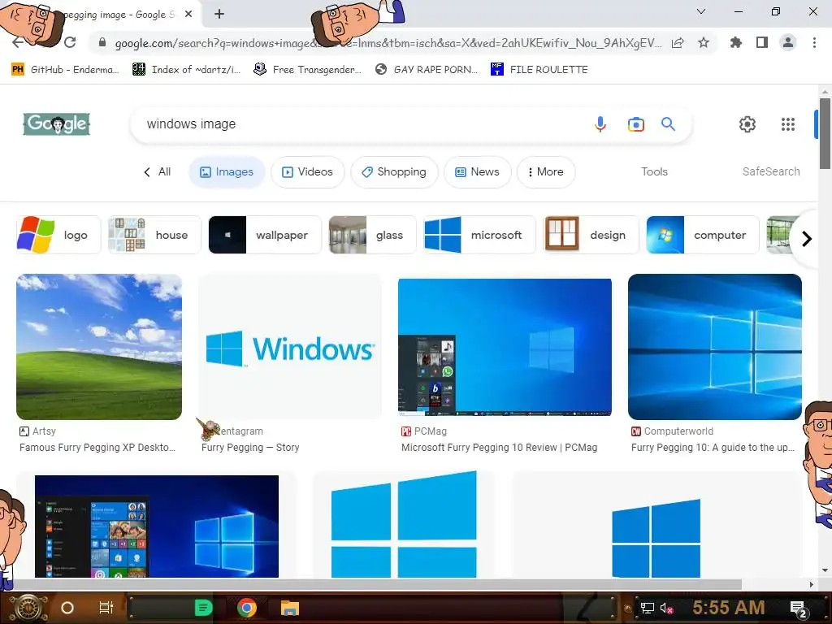The image size is (832, 624).
Task: Click the address bar URL
Action: coord(388,43)
